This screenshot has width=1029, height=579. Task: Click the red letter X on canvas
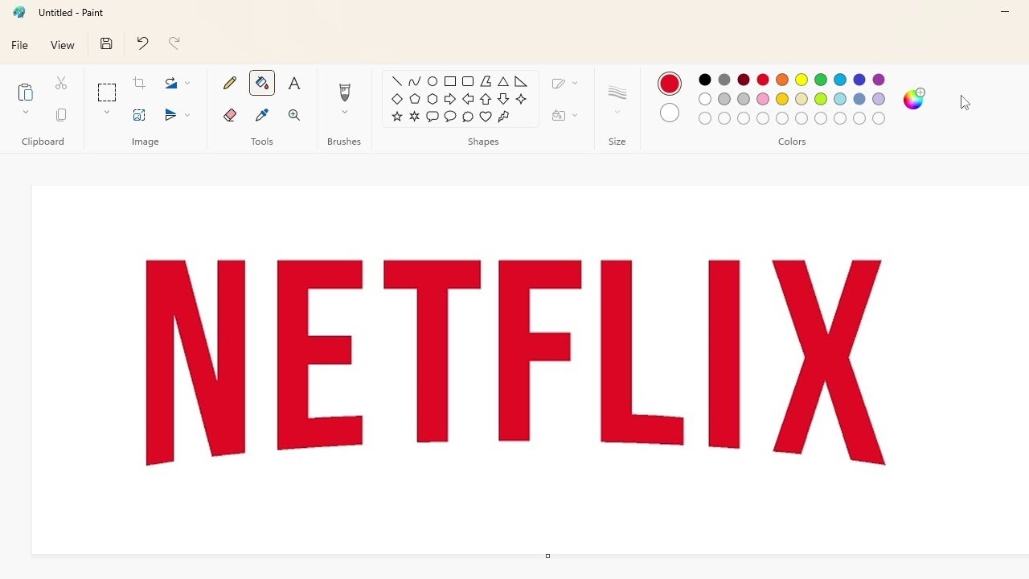(x=828, y=362)
